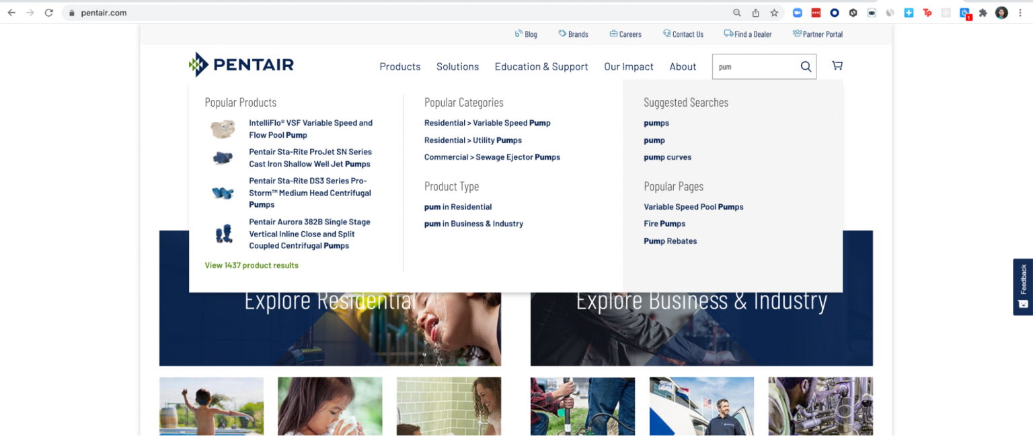The height and width of the screenshot is (436, 1033).
Task: Select Commercial > Sewage Ejector Pumps category
Action: tap(492, 157)
